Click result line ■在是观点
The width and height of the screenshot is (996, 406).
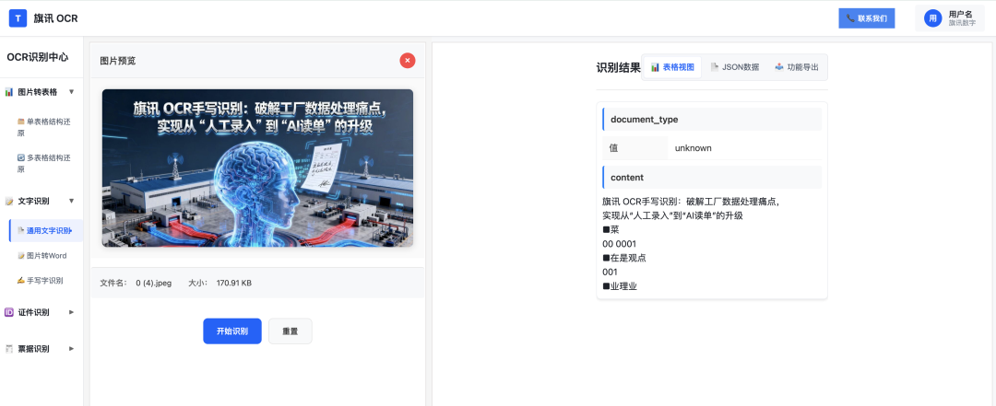[624, 258]
